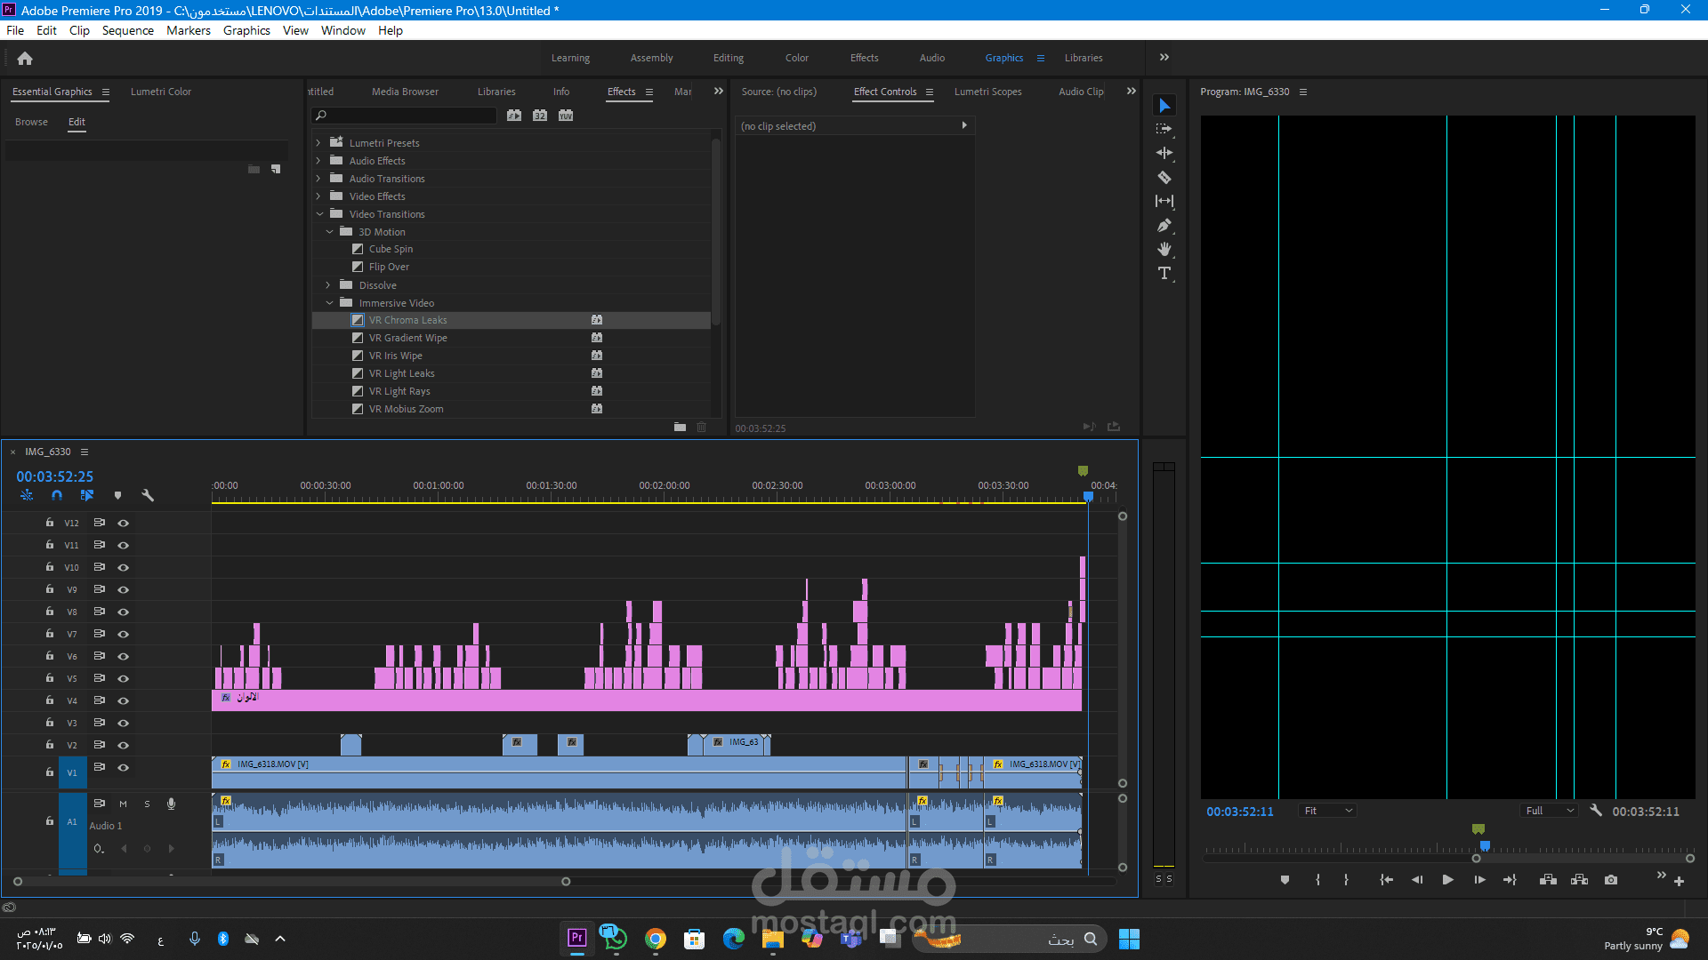Toggle lock on track V6

(x=50, y=656)
